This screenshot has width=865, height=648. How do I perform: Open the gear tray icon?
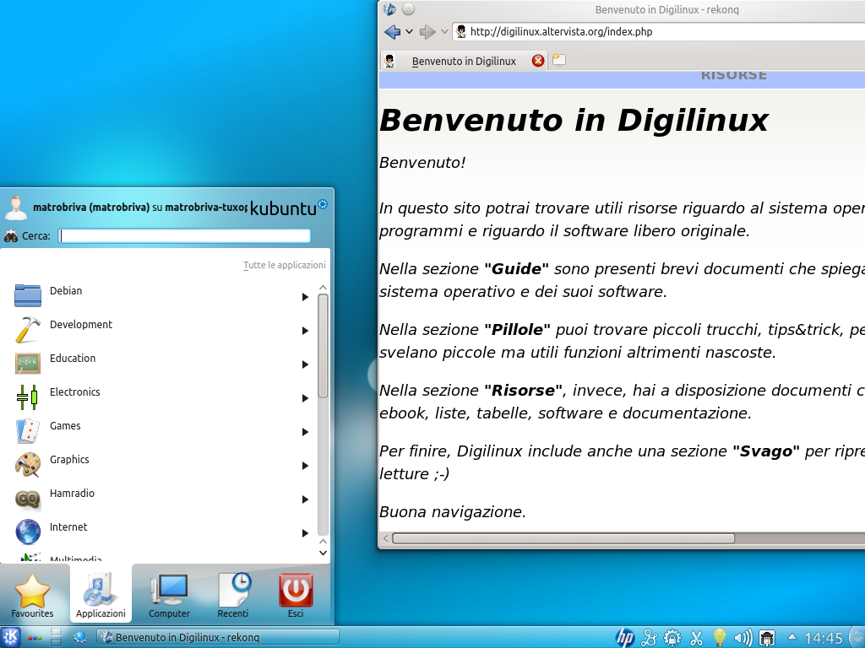[672, 638]
